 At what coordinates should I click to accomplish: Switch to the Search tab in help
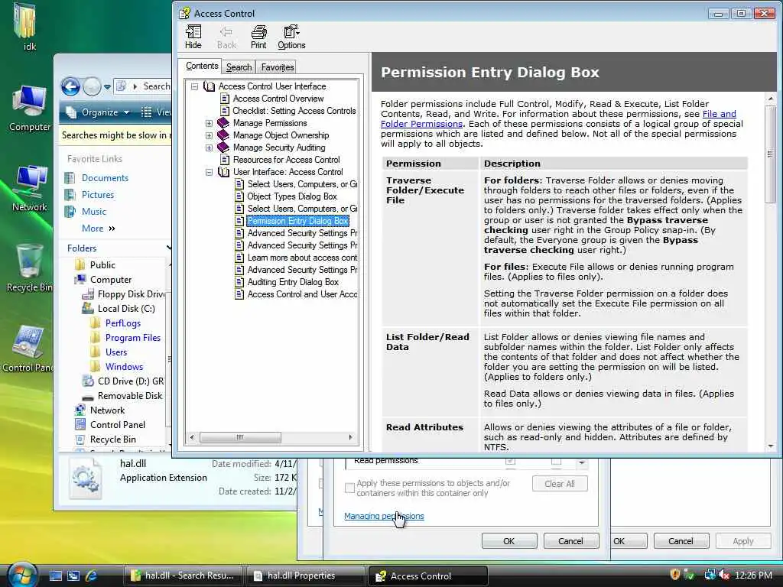(239, 67)
